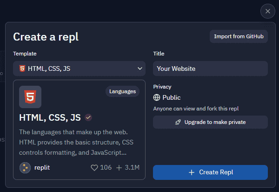Click the Create a repl dialog heading
Image resolution: width=279 pixels, height=192 pixels.
[46, 37]
